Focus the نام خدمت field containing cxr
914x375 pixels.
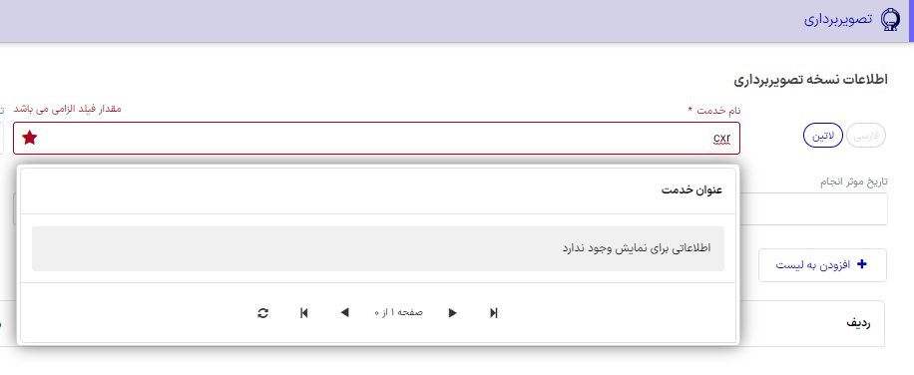[x=376, y=138]
